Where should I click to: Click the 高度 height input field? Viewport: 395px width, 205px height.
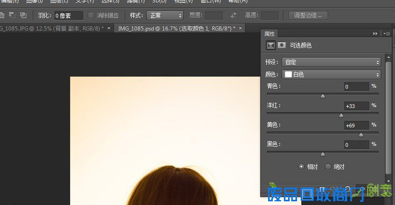pos(270,15)
